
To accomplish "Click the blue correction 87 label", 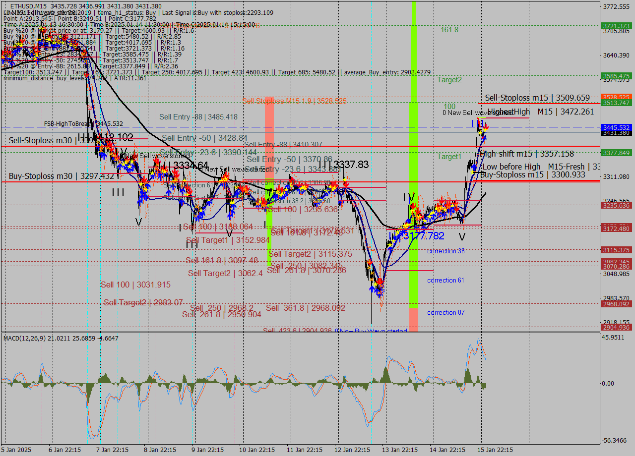I will point(446,313).
